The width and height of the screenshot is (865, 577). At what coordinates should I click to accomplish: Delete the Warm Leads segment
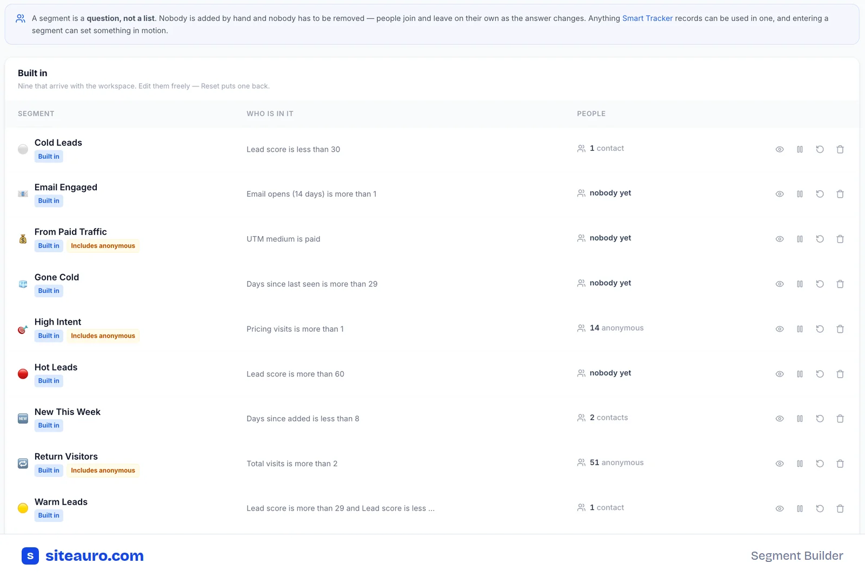(840, 508)
